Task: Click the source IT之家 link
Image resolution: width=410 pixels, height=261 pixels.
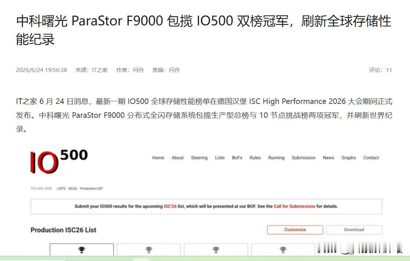Action: (100, 70)
